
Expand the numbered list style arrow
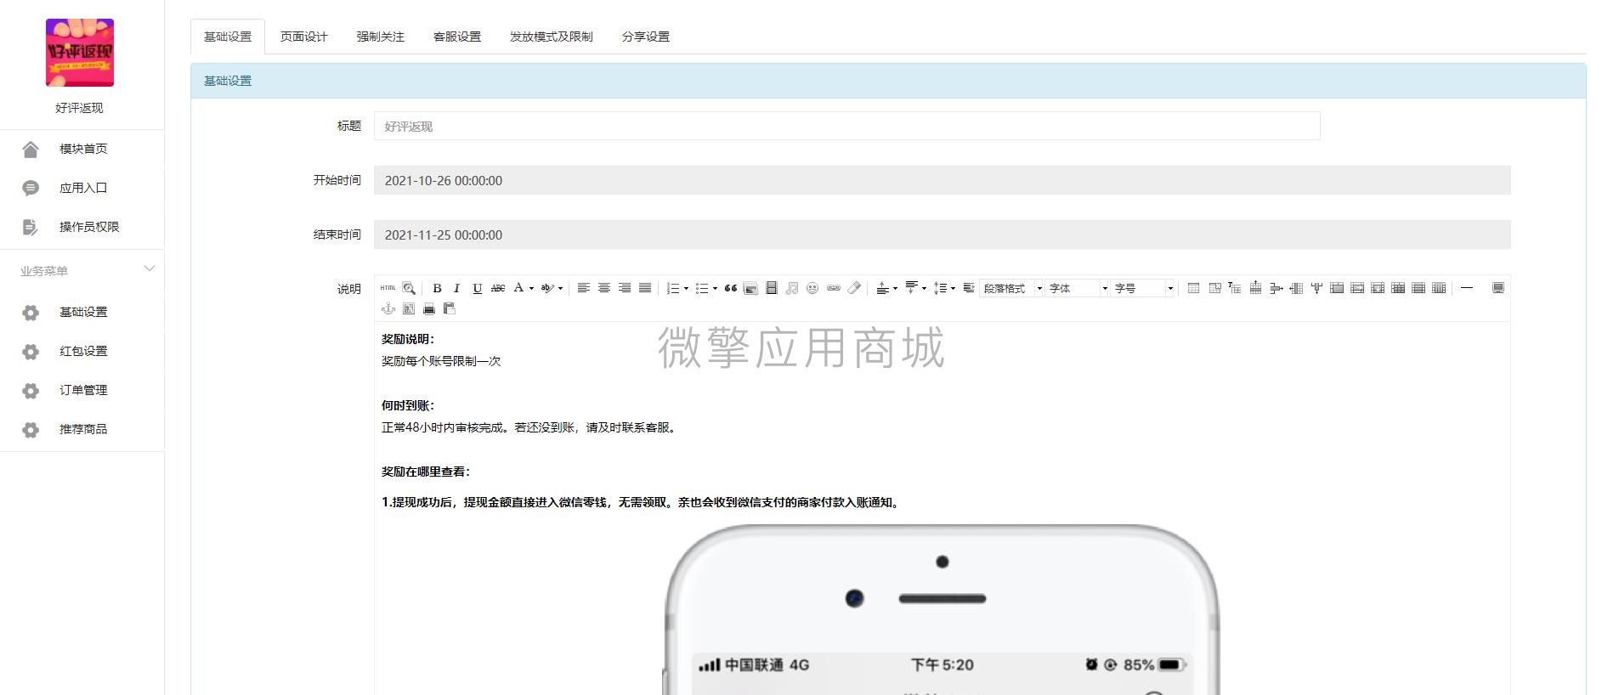pos(686,288)
